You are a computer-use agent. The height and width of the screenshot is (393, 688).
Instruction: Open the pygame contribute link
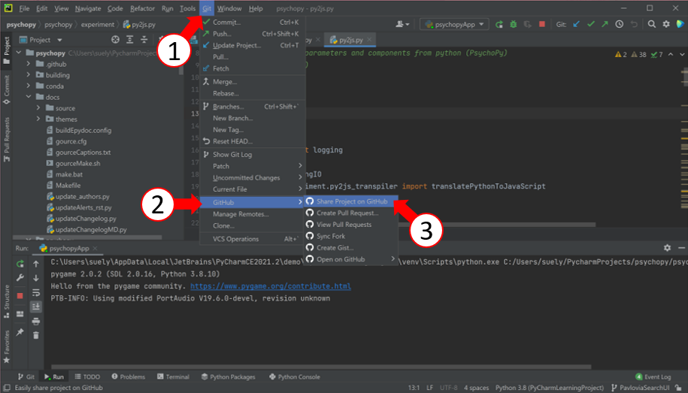[270, 286]
